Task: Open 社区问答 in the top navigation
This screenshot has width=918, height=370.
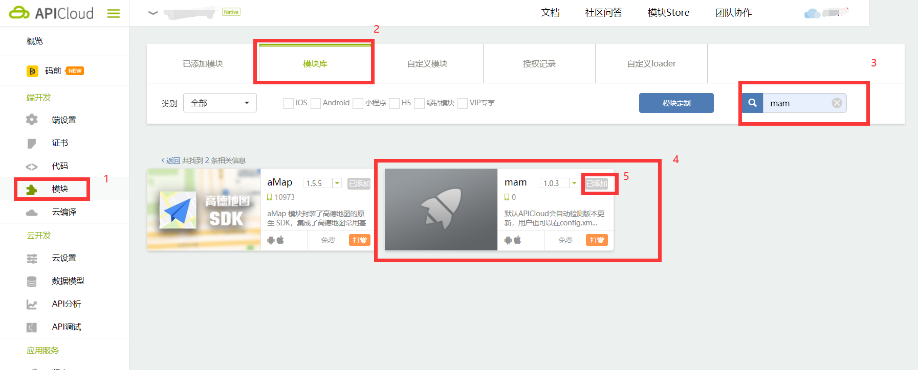Action: click(604, 13)
